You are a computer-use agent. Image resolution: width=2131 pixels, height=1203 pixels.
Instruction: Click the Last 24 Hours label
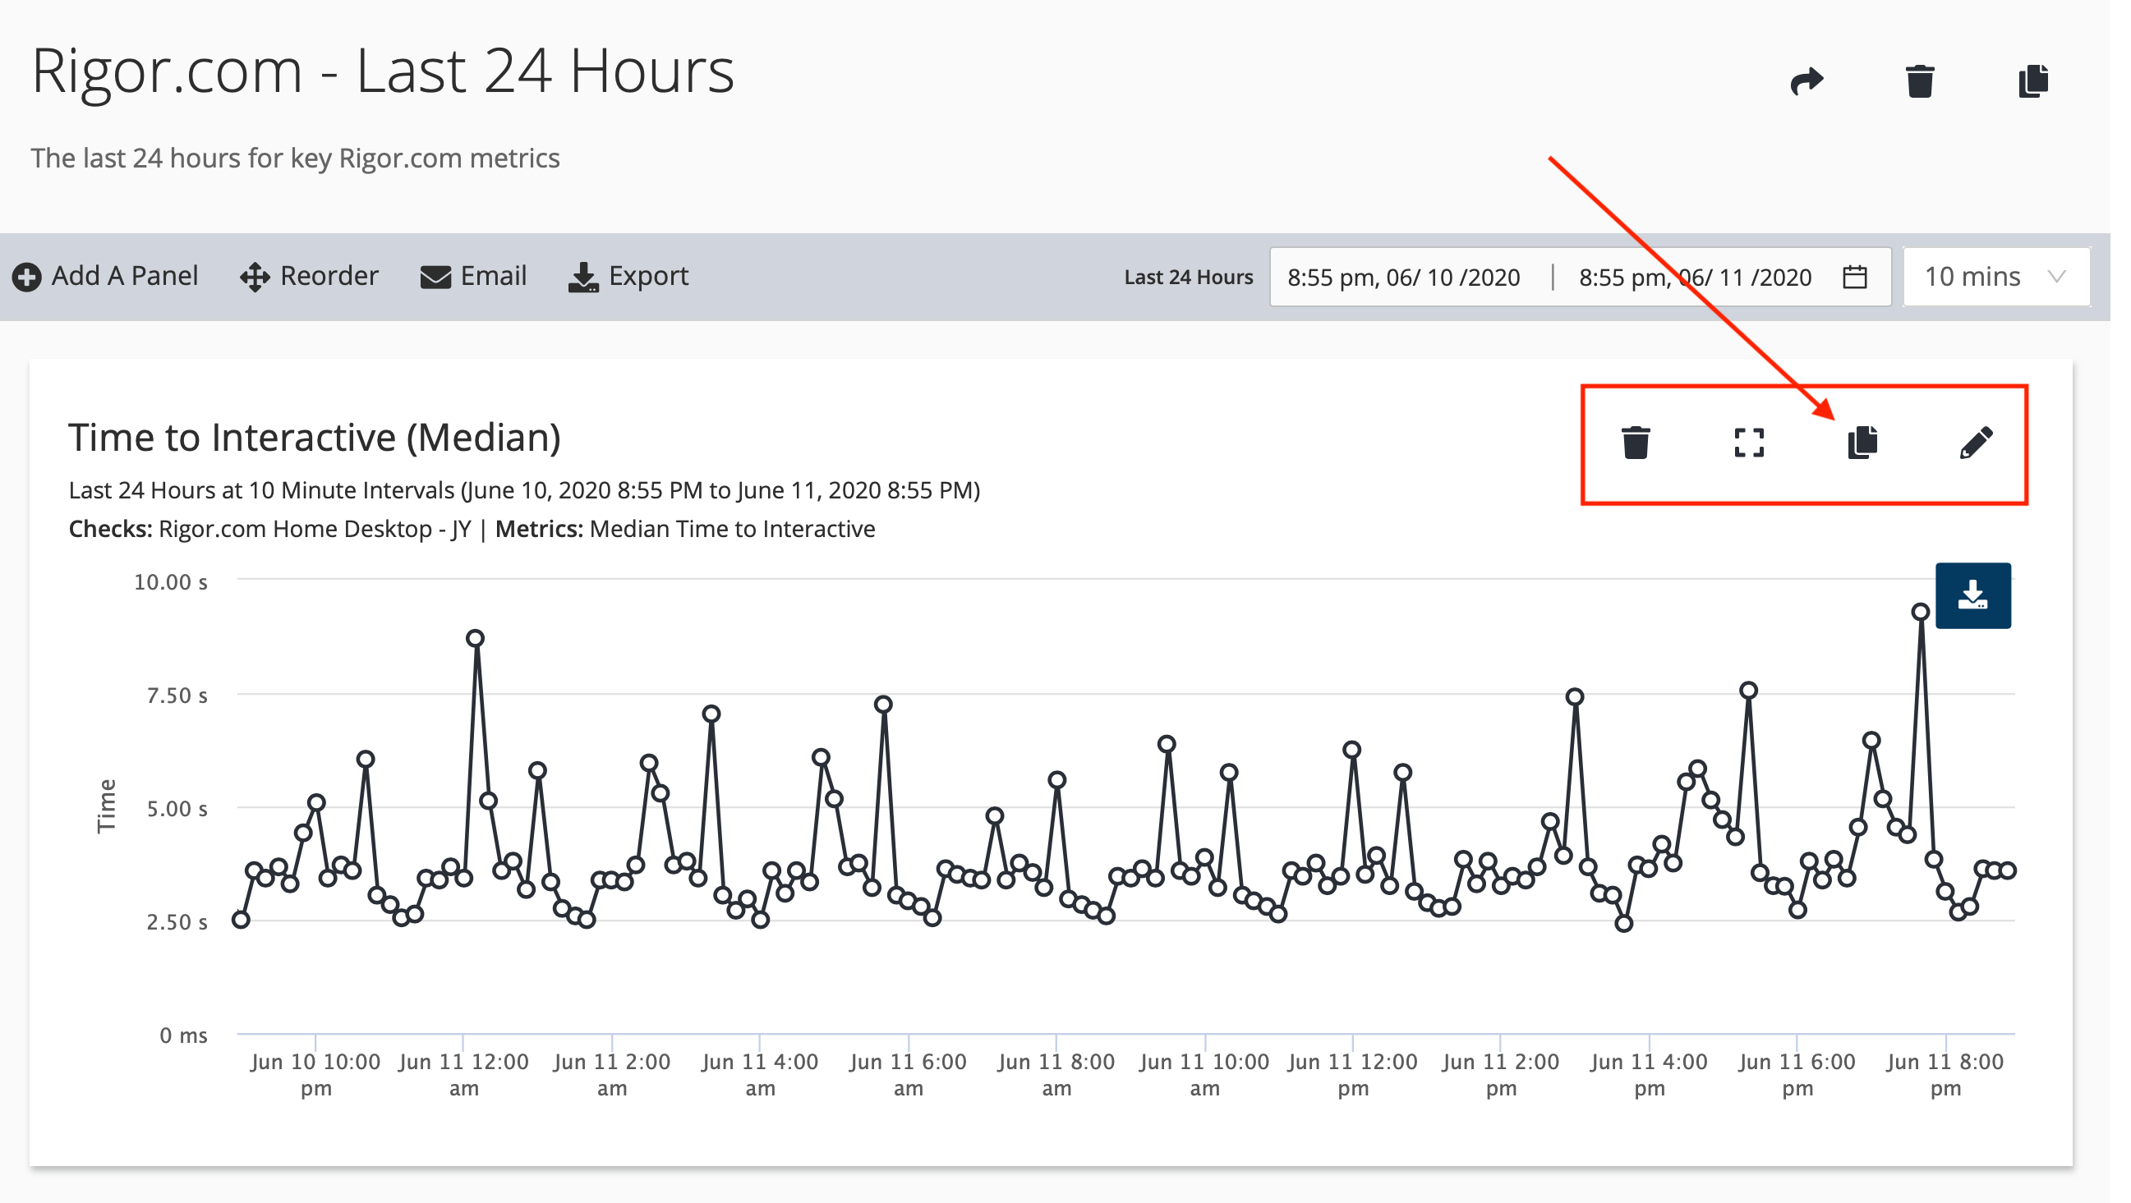click(x=1188, y=277)
